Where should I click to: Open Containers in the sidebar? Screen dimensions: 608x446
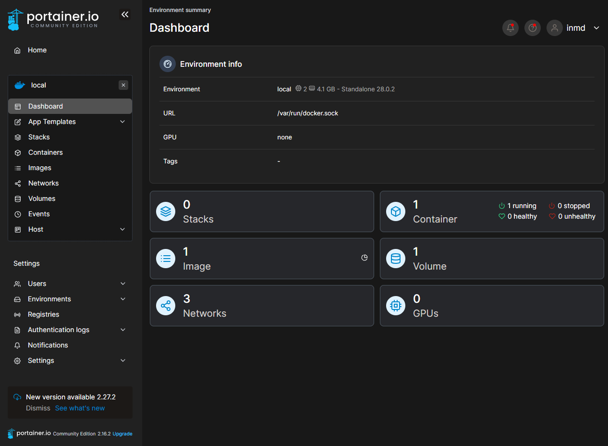coord(45,152)
